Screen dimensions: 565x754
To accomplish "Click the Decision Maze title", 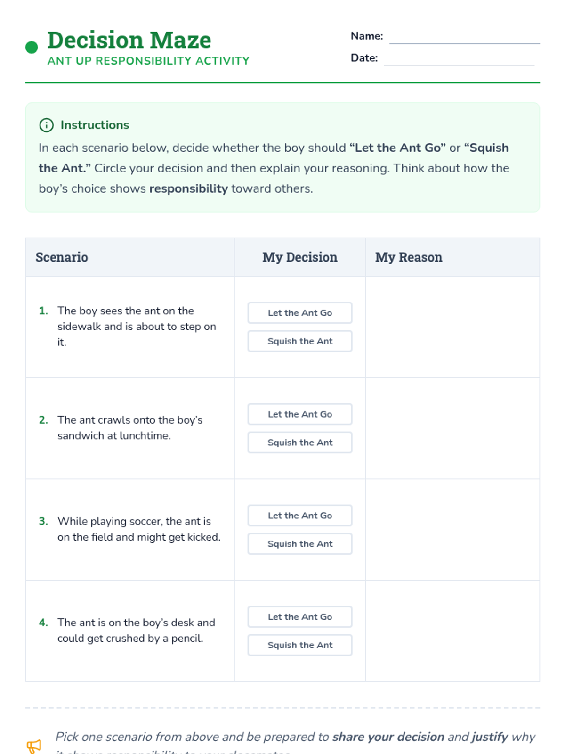I will 129,40.
